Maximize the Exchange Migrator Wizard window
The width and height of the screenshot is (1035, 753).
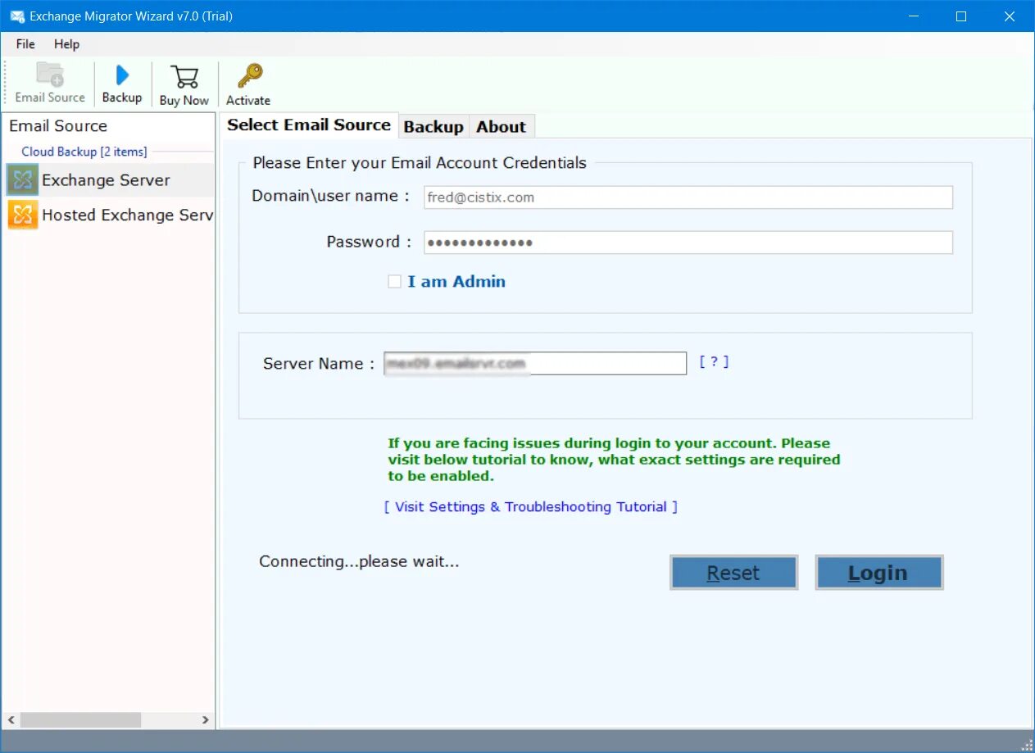point(961,16)
